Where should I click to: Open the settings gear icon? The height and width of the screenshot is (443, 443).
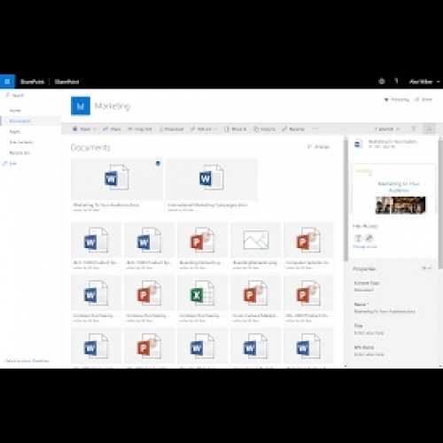[382, 82]
